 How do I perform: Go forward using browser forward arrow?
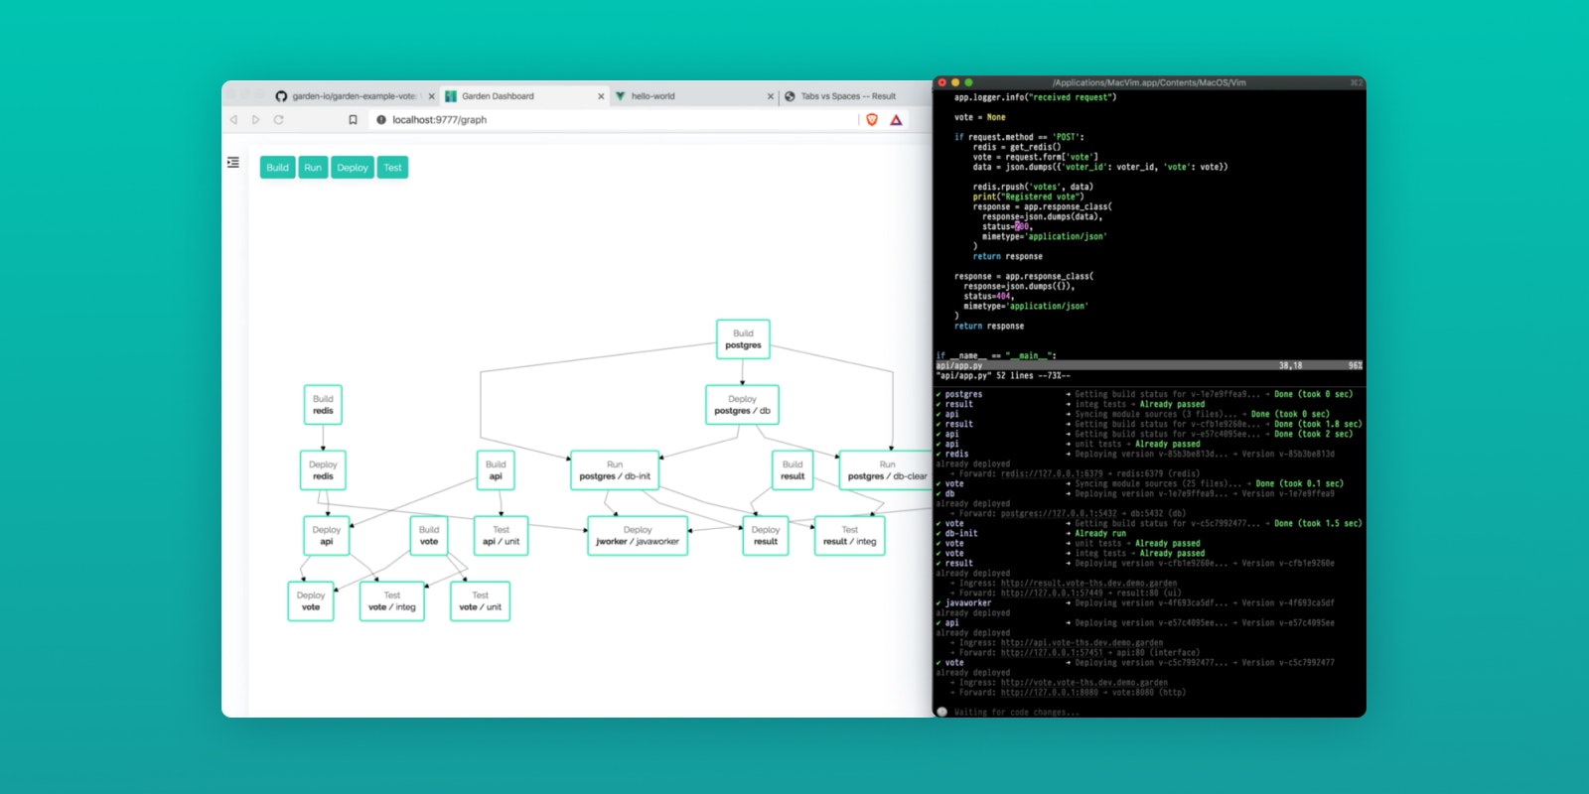click(255, 120)
